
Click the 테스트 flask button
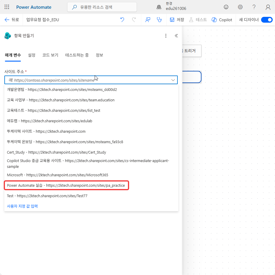[198, 20]
